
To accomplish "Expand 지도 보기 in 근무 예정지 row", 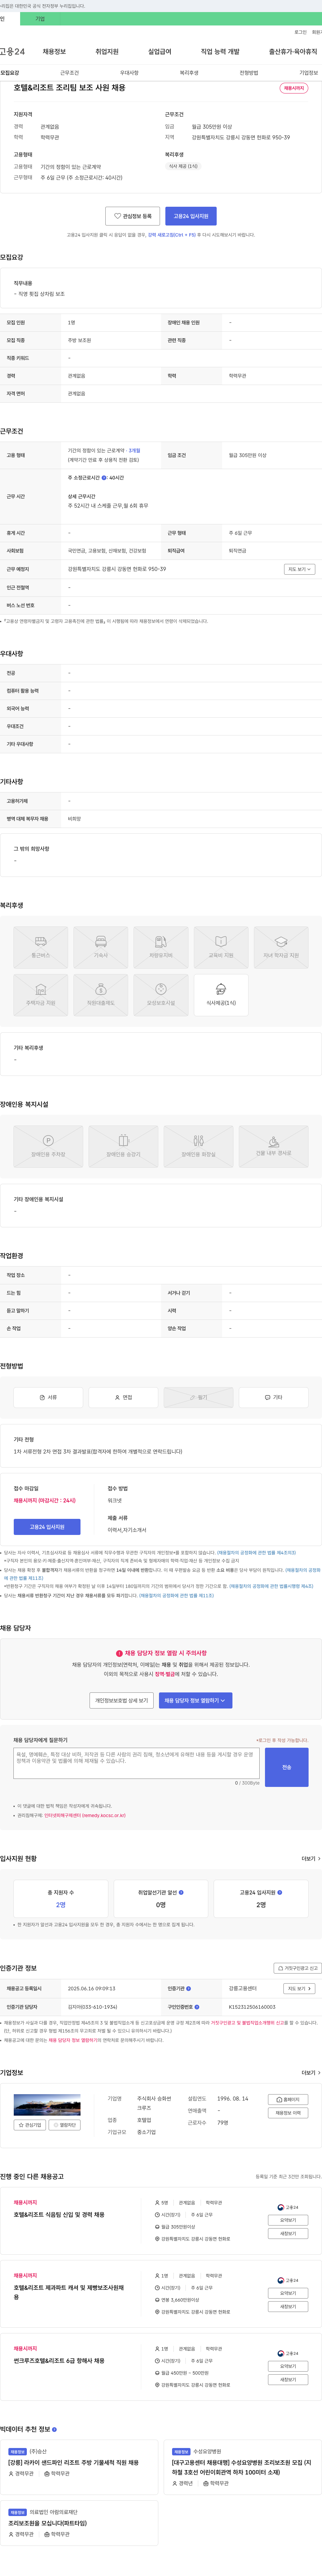I will (299, 569).
